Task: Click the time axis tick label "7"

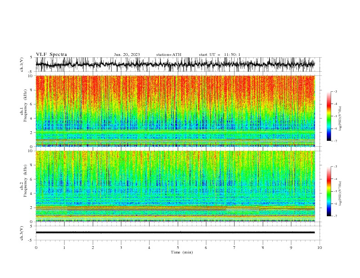Action: [x=235, y=248]
